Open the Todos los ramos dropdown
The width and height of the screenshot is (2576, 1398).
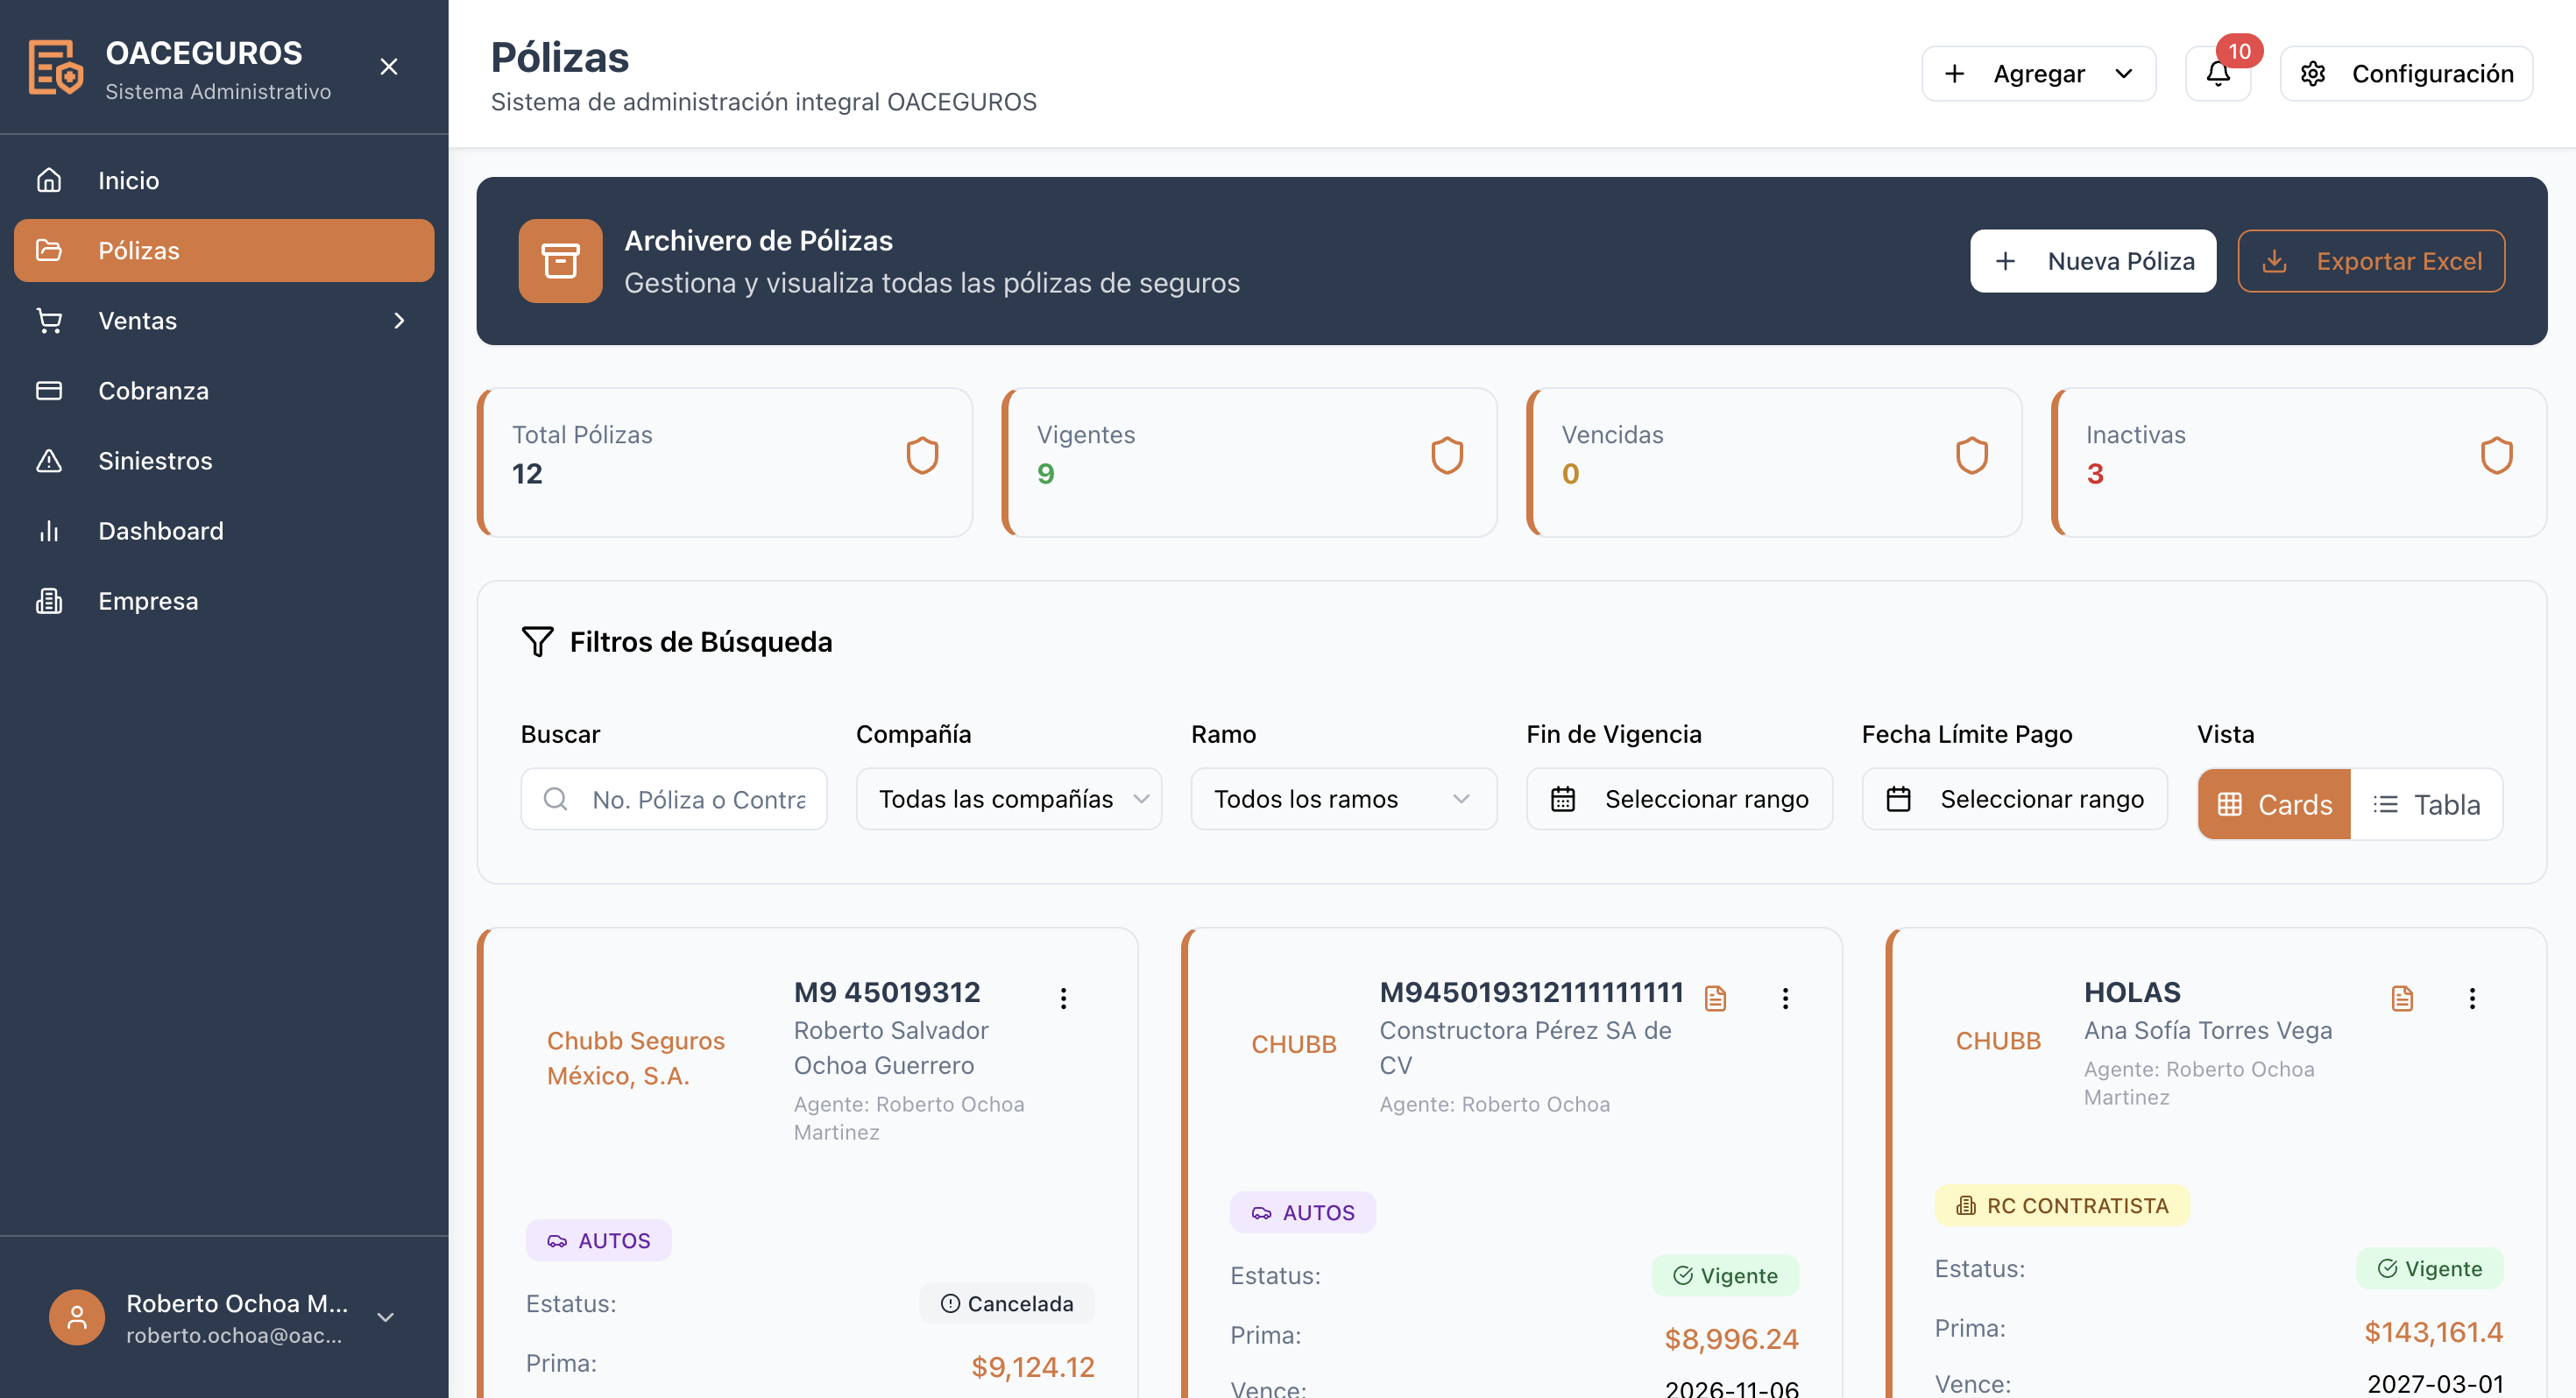coord(1343,799)
